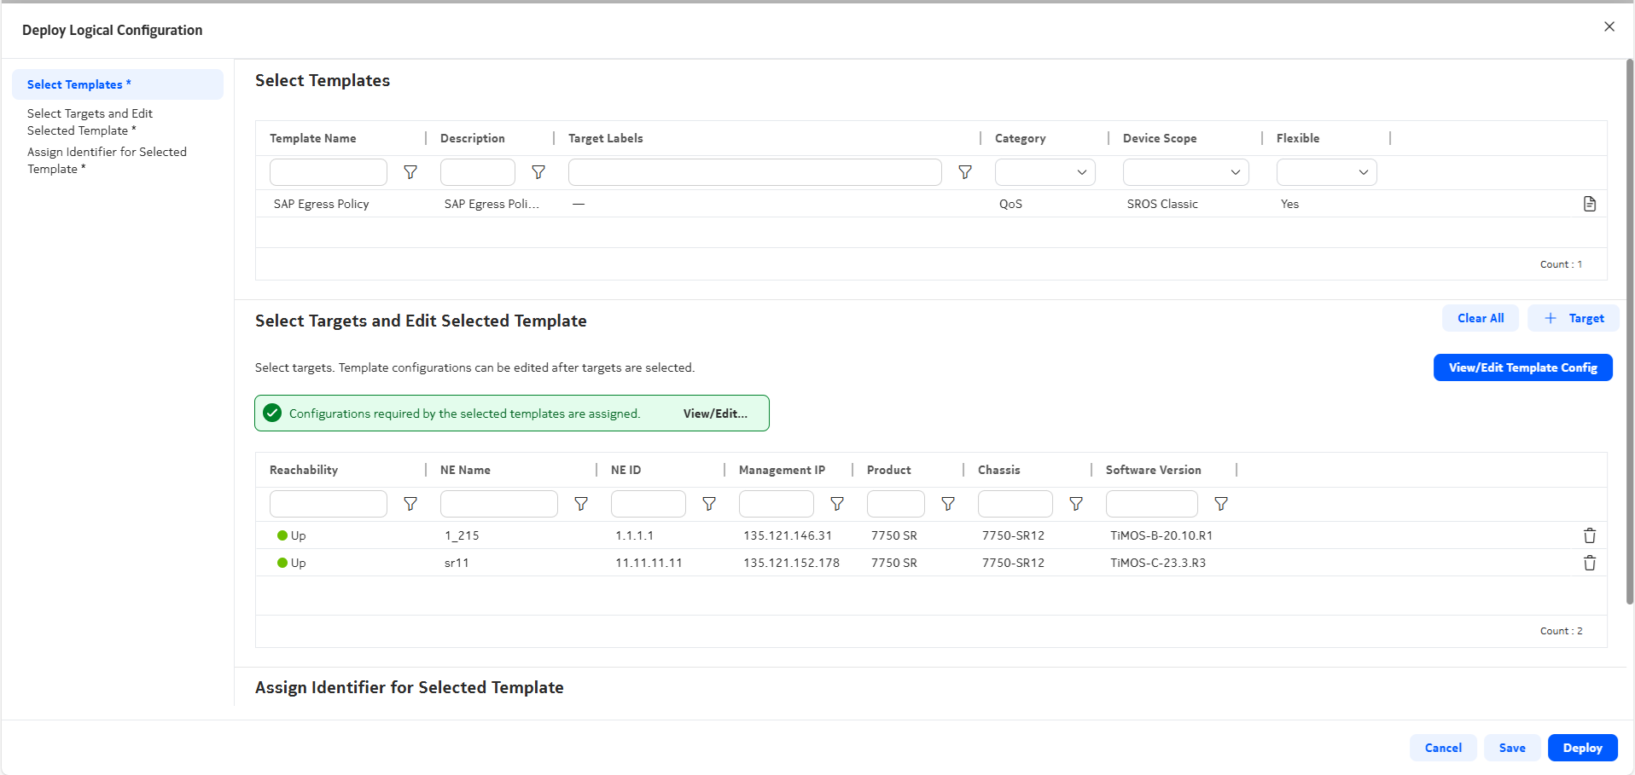The image size is (1635, 775).
Task: Click the Template Name filter input field
Action: [328, 172]
